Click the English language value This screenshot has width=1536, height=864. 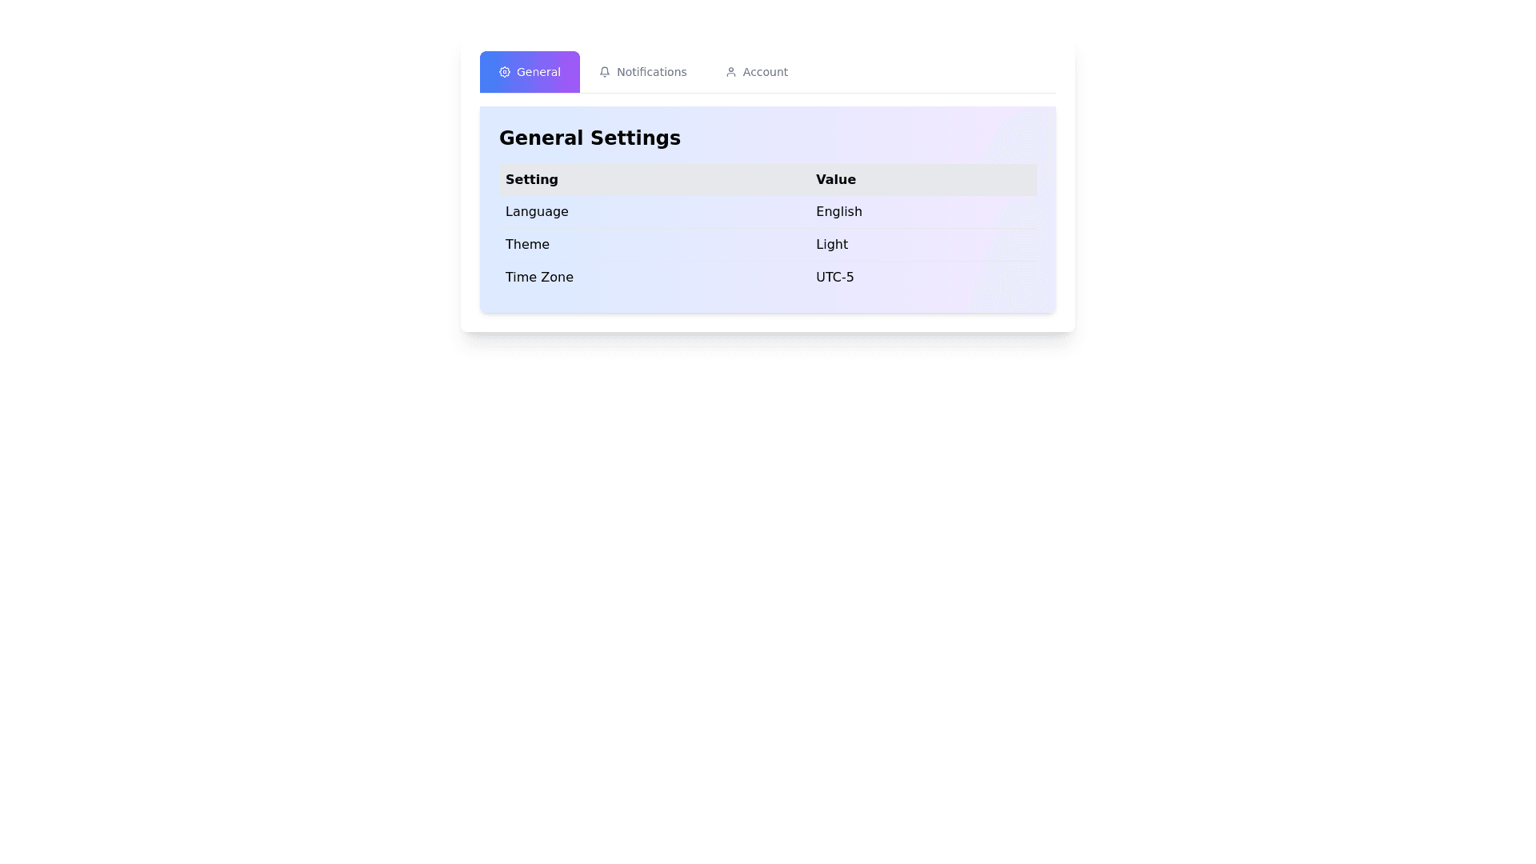point(838,212)
